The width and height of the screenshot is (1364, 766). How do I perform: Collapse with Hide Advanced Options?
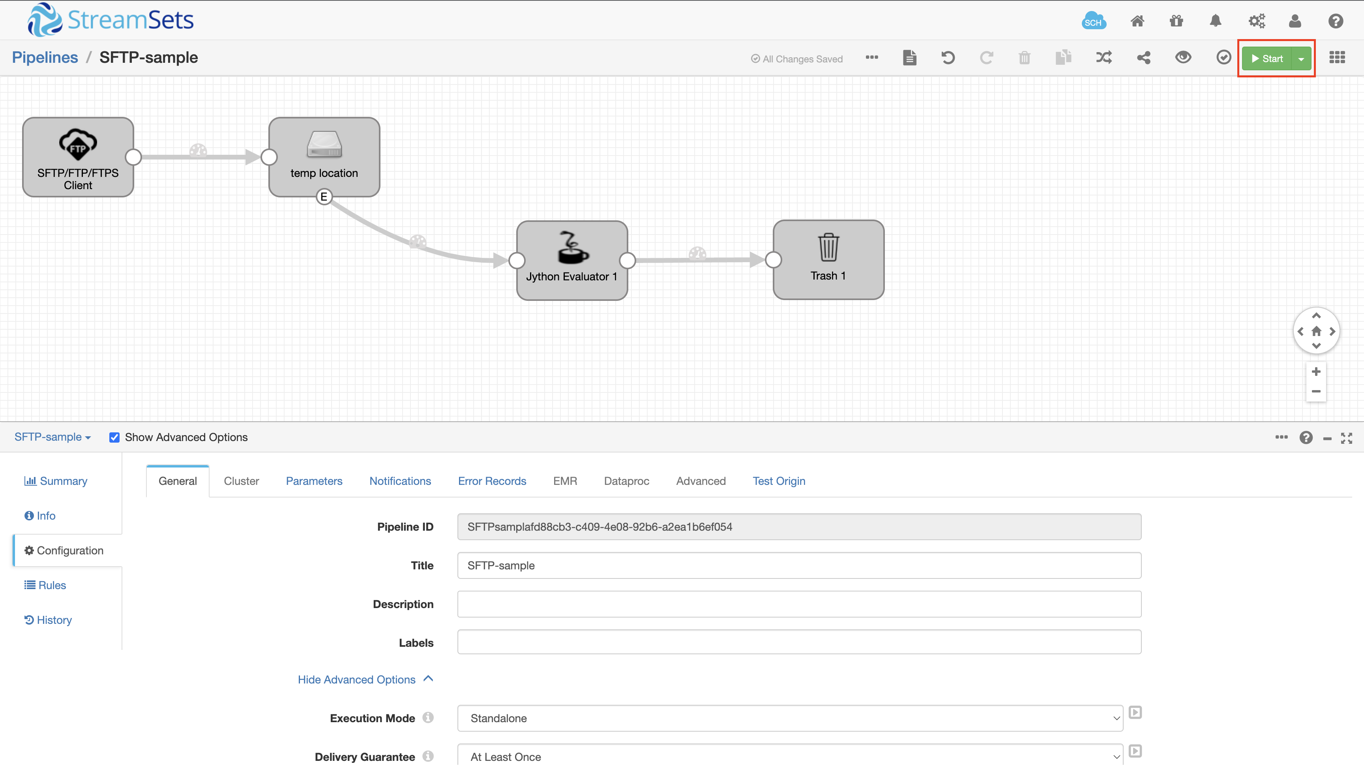[365, 679]
